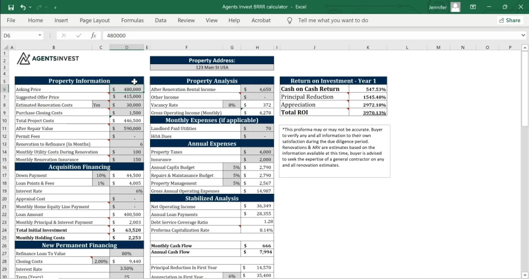Click the Cancel entry X icon
This screenshot has width=529, height=279.
(63, 36)
